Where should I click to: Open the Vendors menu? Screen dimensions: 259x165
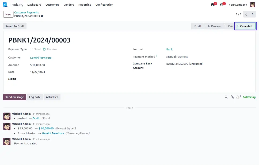click(69, 5)
